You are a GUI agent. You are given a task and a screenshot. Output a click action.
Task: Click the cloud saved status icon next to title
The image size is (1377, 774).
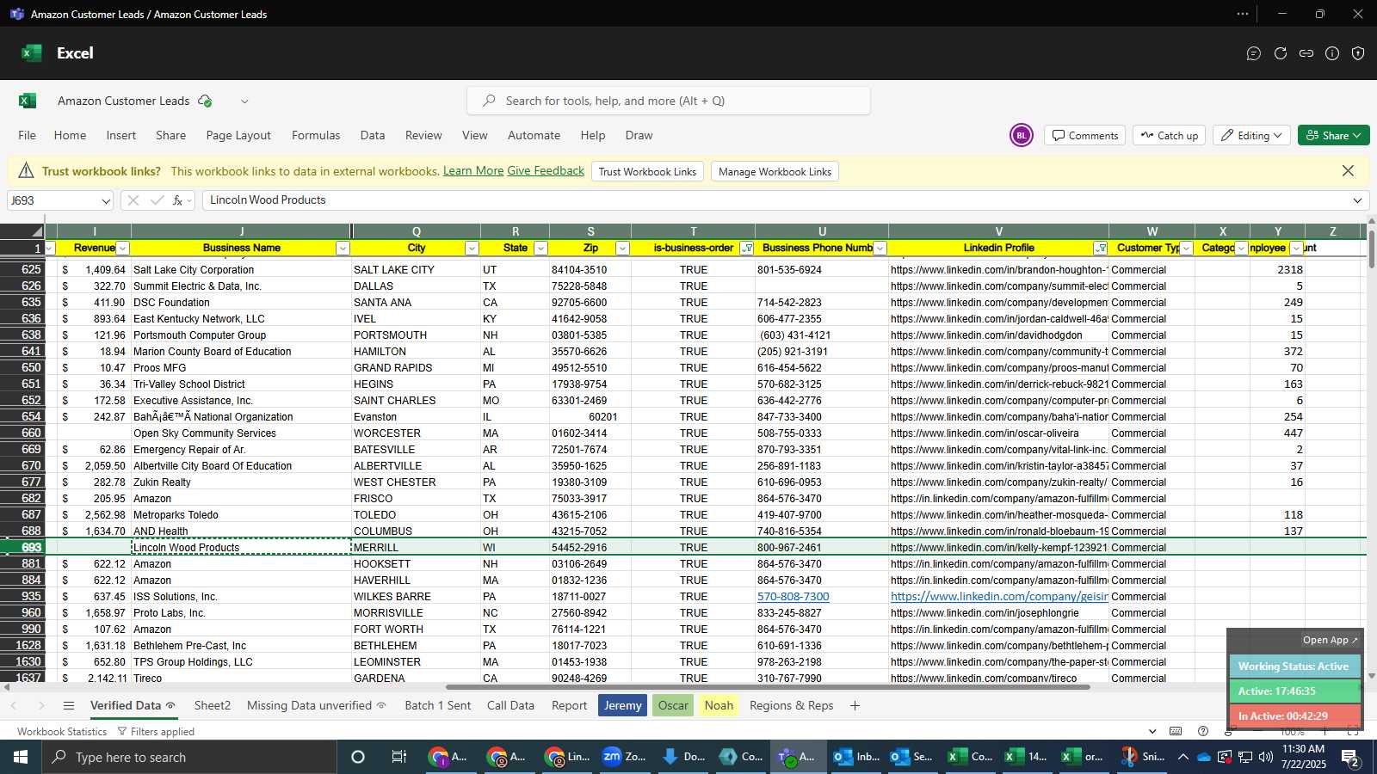205,101
